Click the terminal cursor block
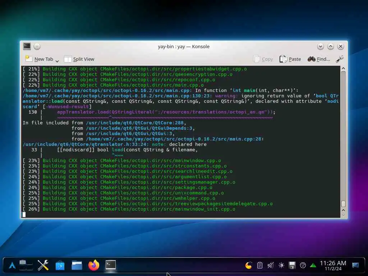This screenshot has height=276, width=368. (24, 215)
